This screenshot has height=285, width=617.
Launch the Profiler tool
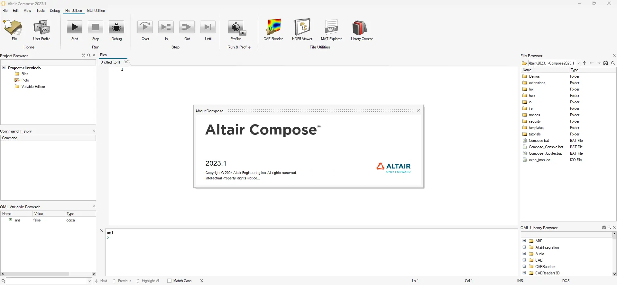[236, 30]
